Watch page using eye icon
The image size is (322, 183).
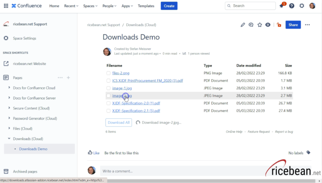click(268, 25)
